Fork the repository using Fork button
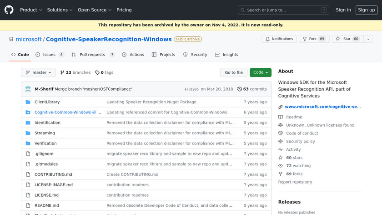This screenshot has height=215, width=382. (x=314, y=39)
